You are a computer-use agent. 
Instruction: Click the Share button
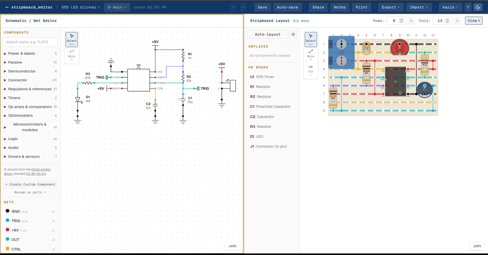tap(318, 7)
